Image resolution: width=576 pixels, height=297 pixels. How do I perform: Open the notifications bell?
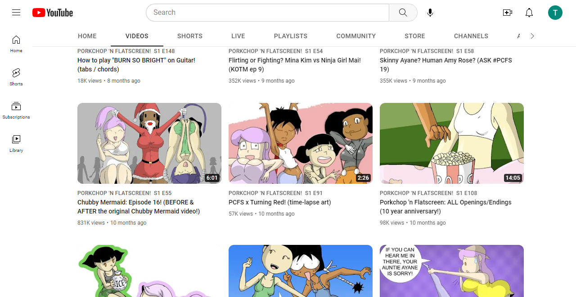click(529, 13)
